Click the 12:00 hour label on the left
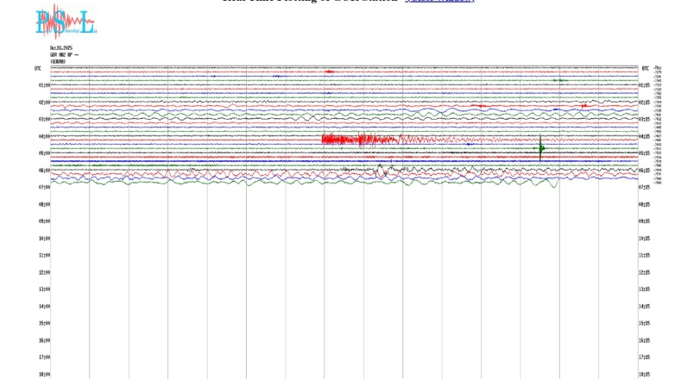 click(43, 272)
